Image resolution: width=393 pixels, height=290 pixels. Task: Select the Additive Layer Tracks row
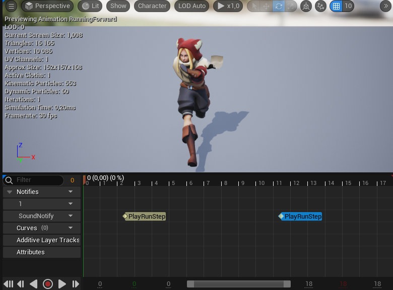point(42,240)
